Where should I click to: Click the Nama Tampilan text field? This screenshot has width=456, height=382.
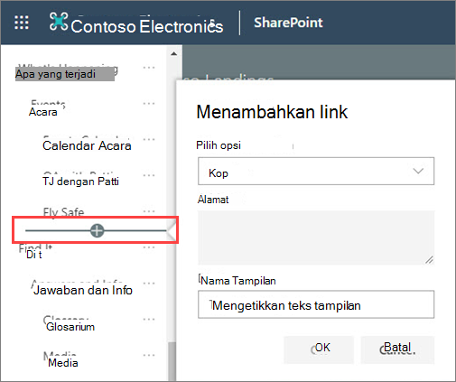(x=316, y=304)
